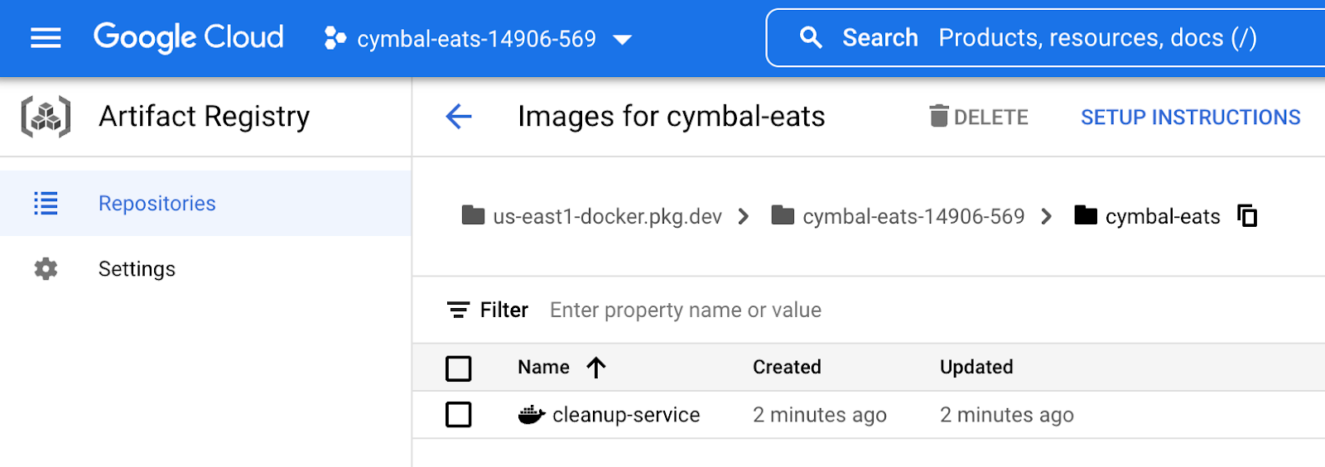Toggle sort order via Name column arrow
Viewport: 1325px width, 467px height.
[596, 367]
